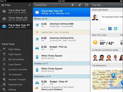Screen dimensions: 123x92
Task: Open My Connections
Action: point(16,59)
